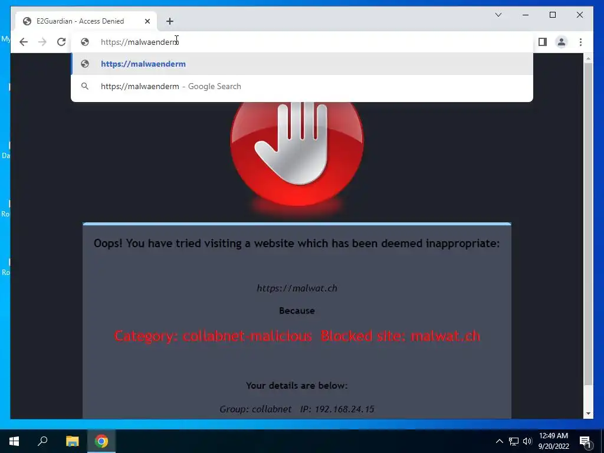
Task: Click the scrollbar down arrow
Action: click(x=588, y=413)
